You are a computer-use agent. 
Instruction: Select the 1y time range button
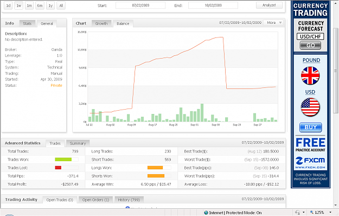coord(50,5)
